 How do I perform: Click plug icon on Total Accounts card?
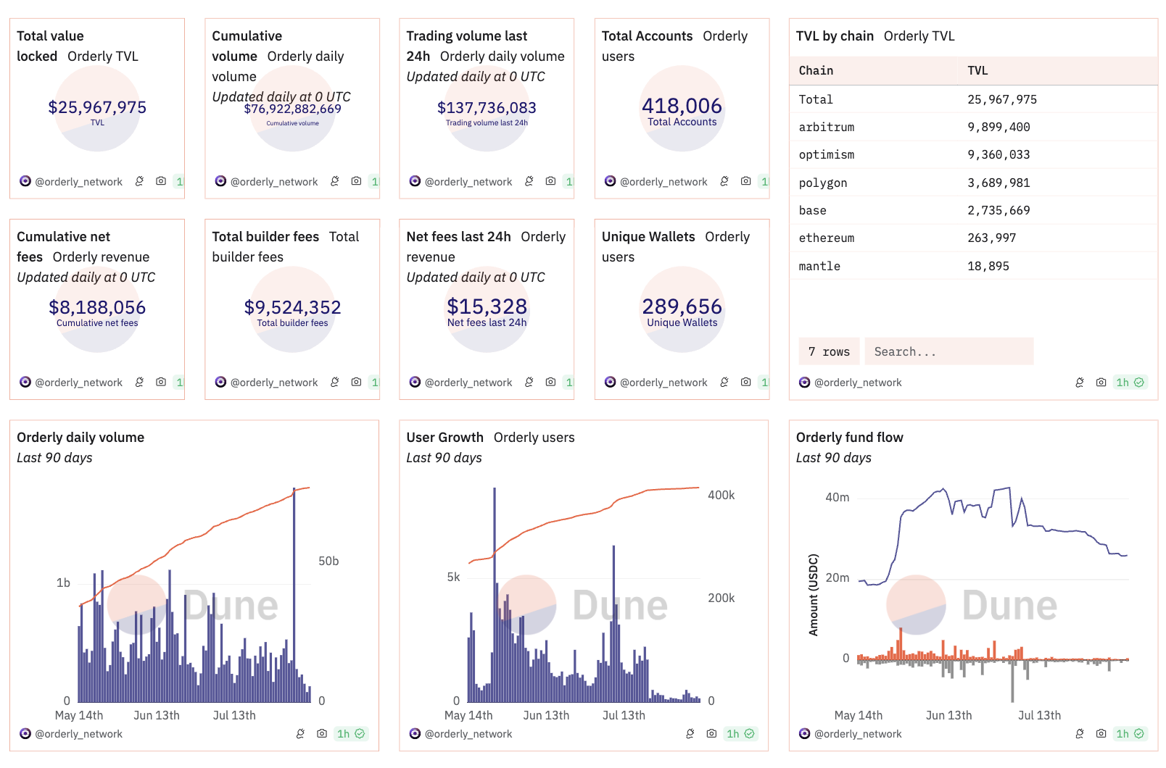(x=724, y=181)
